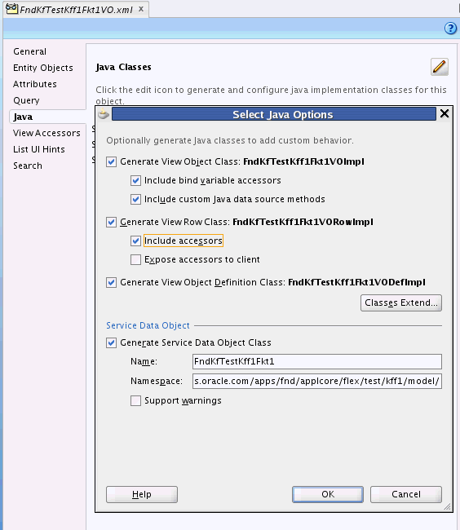Uncheck Include accessors checkbox
This screenshot has width=460, height=530.
135,241
